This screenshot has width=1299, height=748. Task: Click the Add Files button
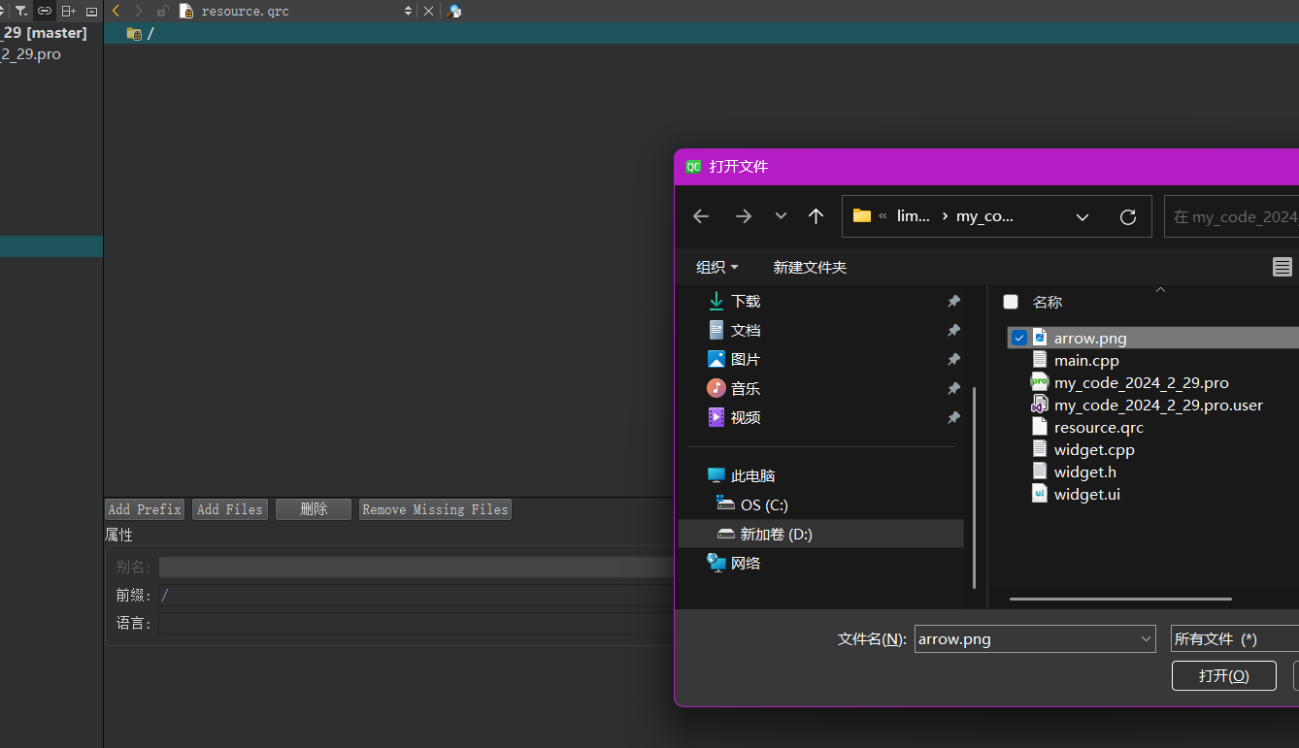(230, 509)
